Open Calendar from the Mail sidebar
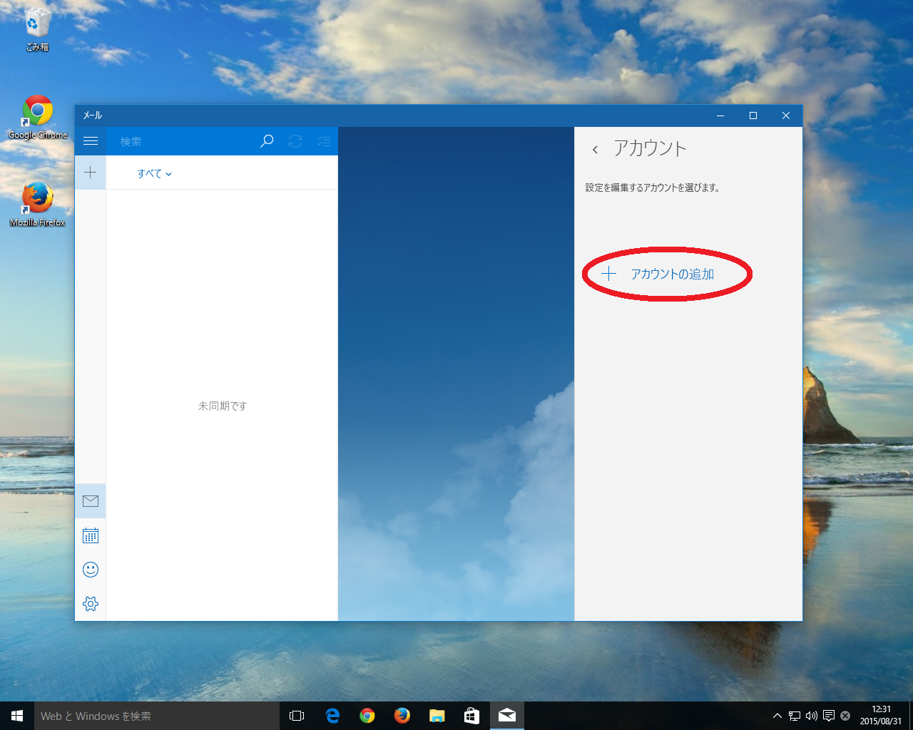Viewport: 913px width, 730px height. point(91,535)
